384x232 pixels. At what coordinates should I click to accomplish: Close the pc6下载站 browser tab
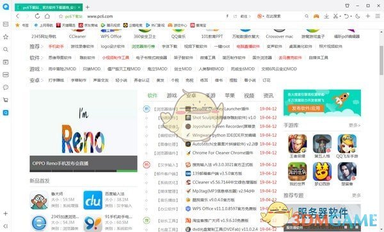(x=79, y=8)
